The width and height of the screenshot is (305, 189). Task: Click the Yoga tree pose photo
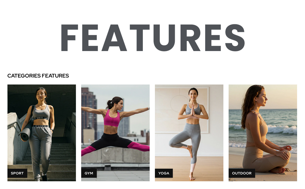(x=189, y=133)
